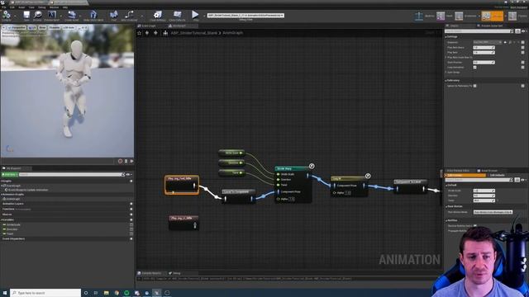This screenshot has height=297, width=529.
Task: Open My Blueprint view options eye icon
Action: pyautogui.click(x=128, y=174)
